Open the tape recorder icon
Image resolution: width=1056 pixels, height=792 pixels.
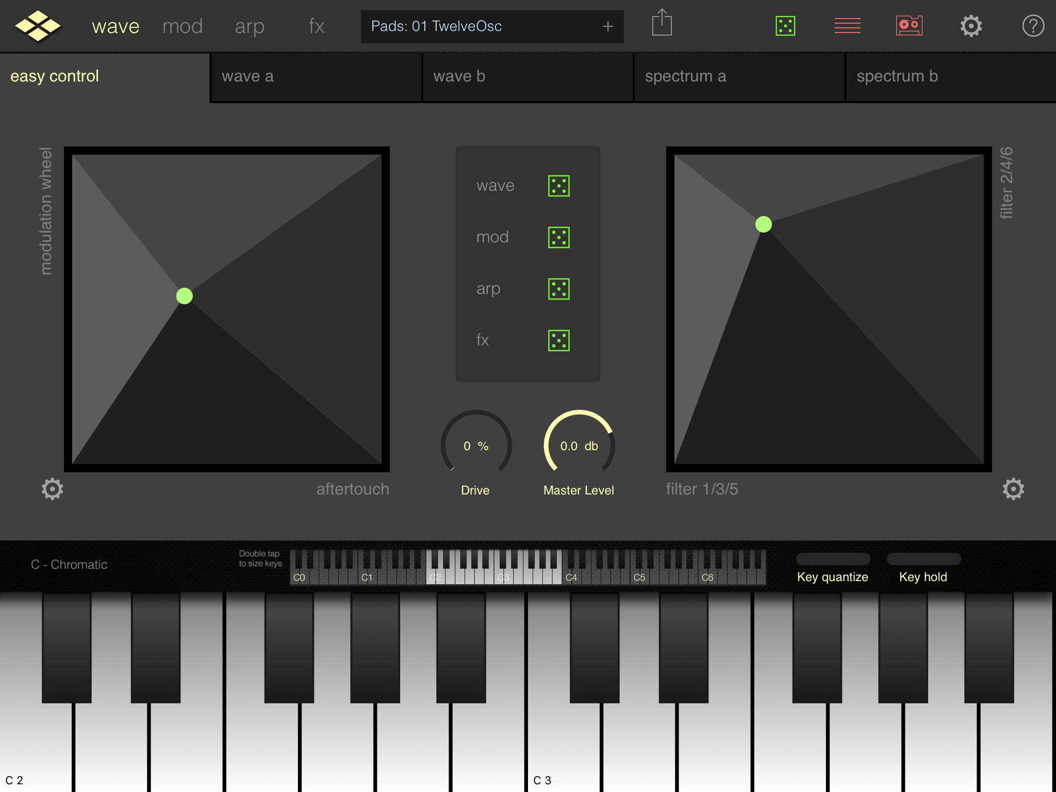[909, 25]
